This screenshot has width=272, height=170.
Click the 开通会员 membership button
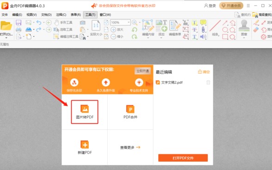[x=231, y=6]
